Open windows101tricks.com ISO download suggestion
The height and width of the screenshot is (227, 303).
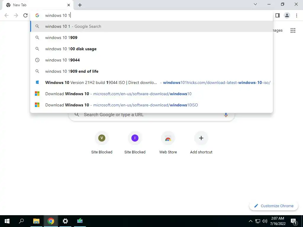pyautogui.click(x=151, y=82)
